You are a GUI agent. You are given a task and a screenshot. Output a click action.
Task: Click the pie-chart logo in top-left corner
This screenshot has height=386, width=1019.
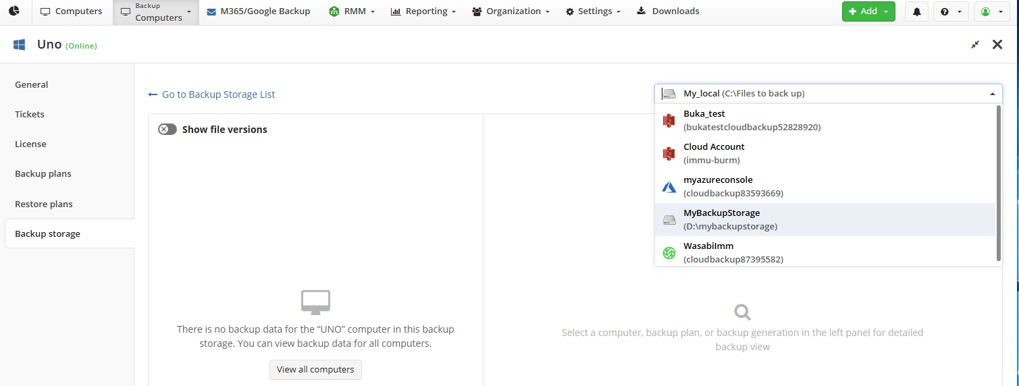[14, 11]
